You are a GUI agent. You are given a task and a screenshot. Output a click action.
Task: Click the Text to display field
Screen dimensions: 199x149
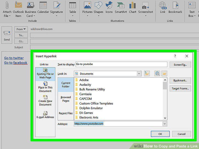point(121,64)
